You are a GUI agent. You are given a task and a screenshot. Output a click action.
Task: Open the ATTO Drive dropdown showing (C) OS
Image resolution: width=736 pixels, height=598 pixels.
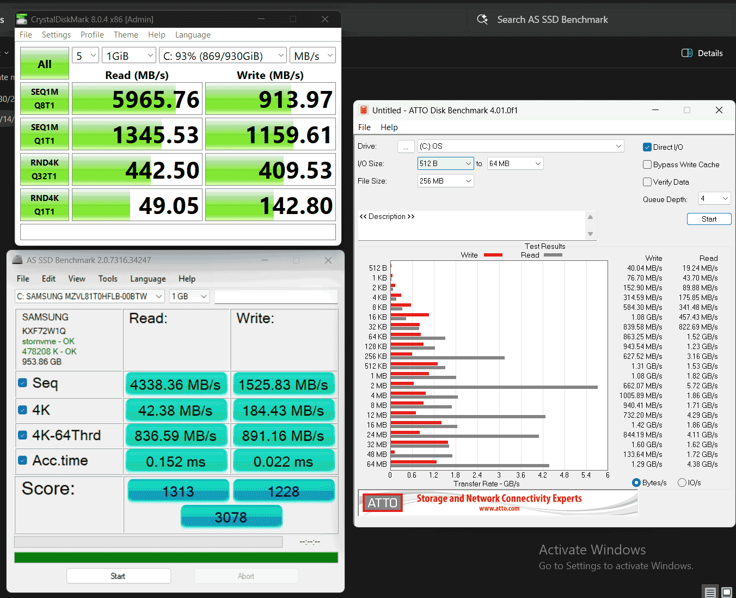point(521,146)
